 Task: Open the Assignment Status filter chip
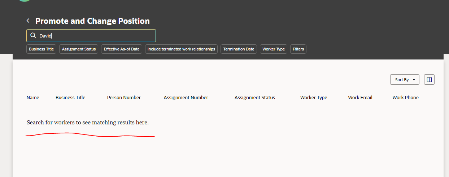tap(79, 49)
